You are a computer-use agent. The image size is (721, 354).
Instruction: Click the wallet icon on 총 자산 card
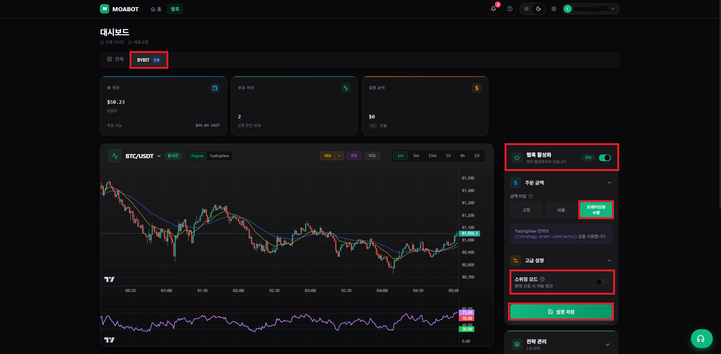tap(215, 88)
